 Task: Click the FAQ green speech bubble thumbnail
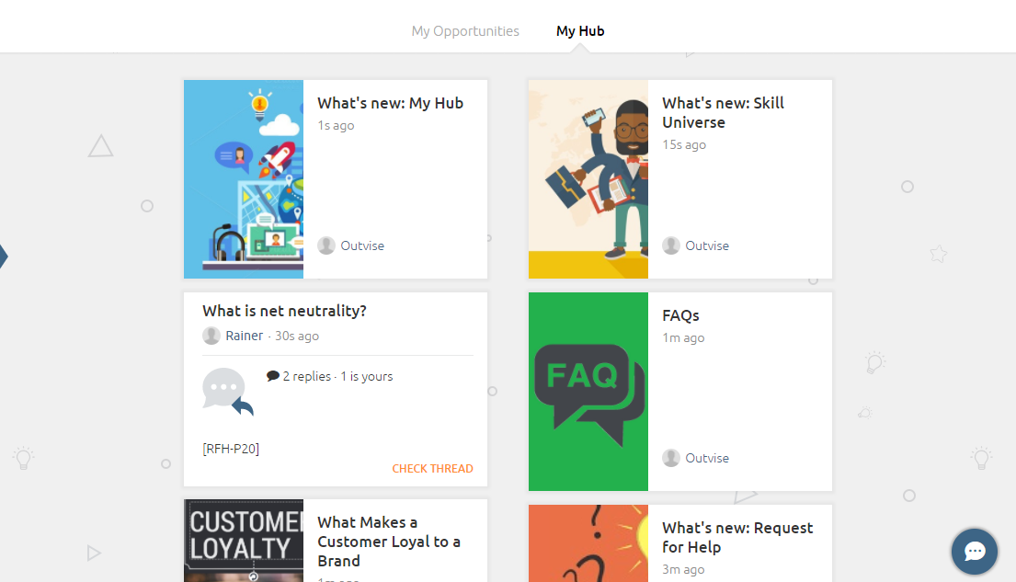coord(588,392)
